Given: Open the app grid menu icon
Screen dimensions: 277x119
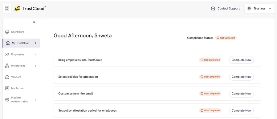Looking at the screenshot, I should [x=7, y=9].
